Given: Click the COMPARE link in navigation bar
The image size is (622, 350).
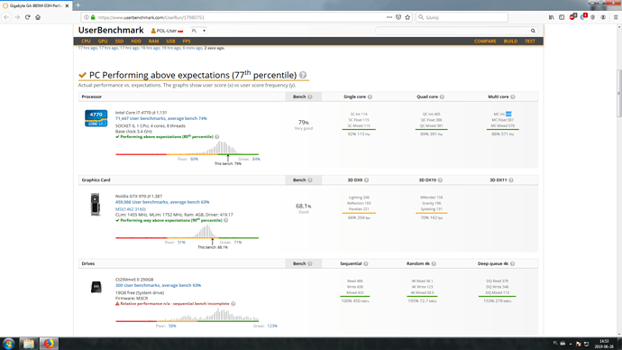Looking at the screenshot, I should 485,41.
